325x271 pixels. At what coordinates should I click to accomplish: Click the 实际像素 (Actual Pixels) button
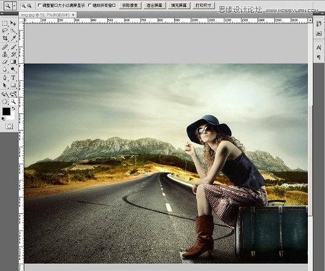130,6
